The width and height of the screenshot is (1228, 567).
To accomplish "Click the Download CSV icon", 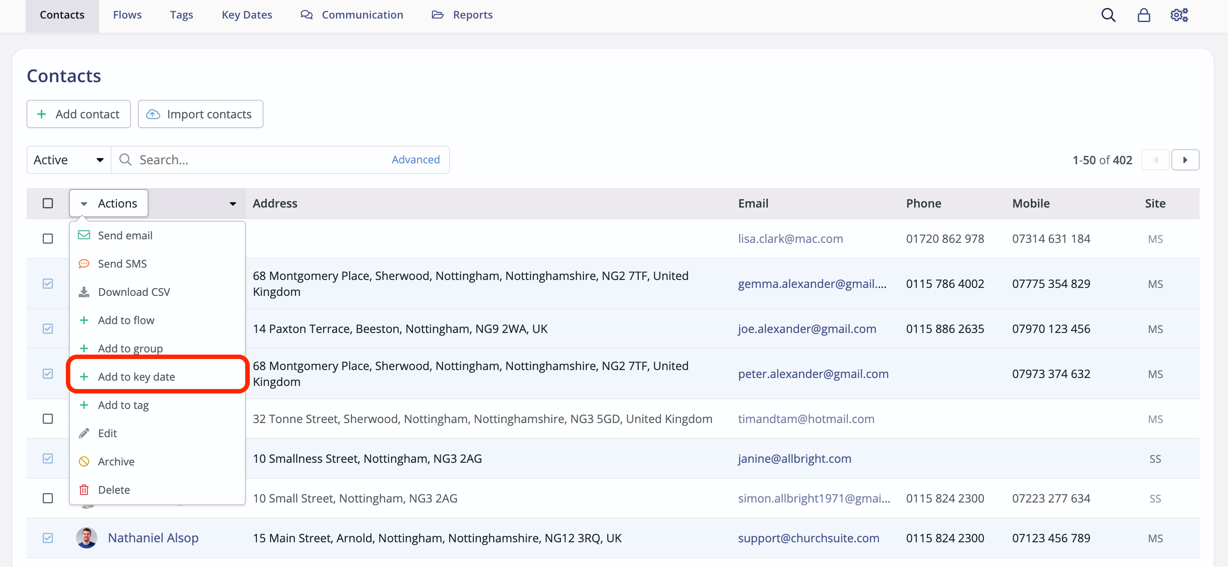I will point(84,291).
